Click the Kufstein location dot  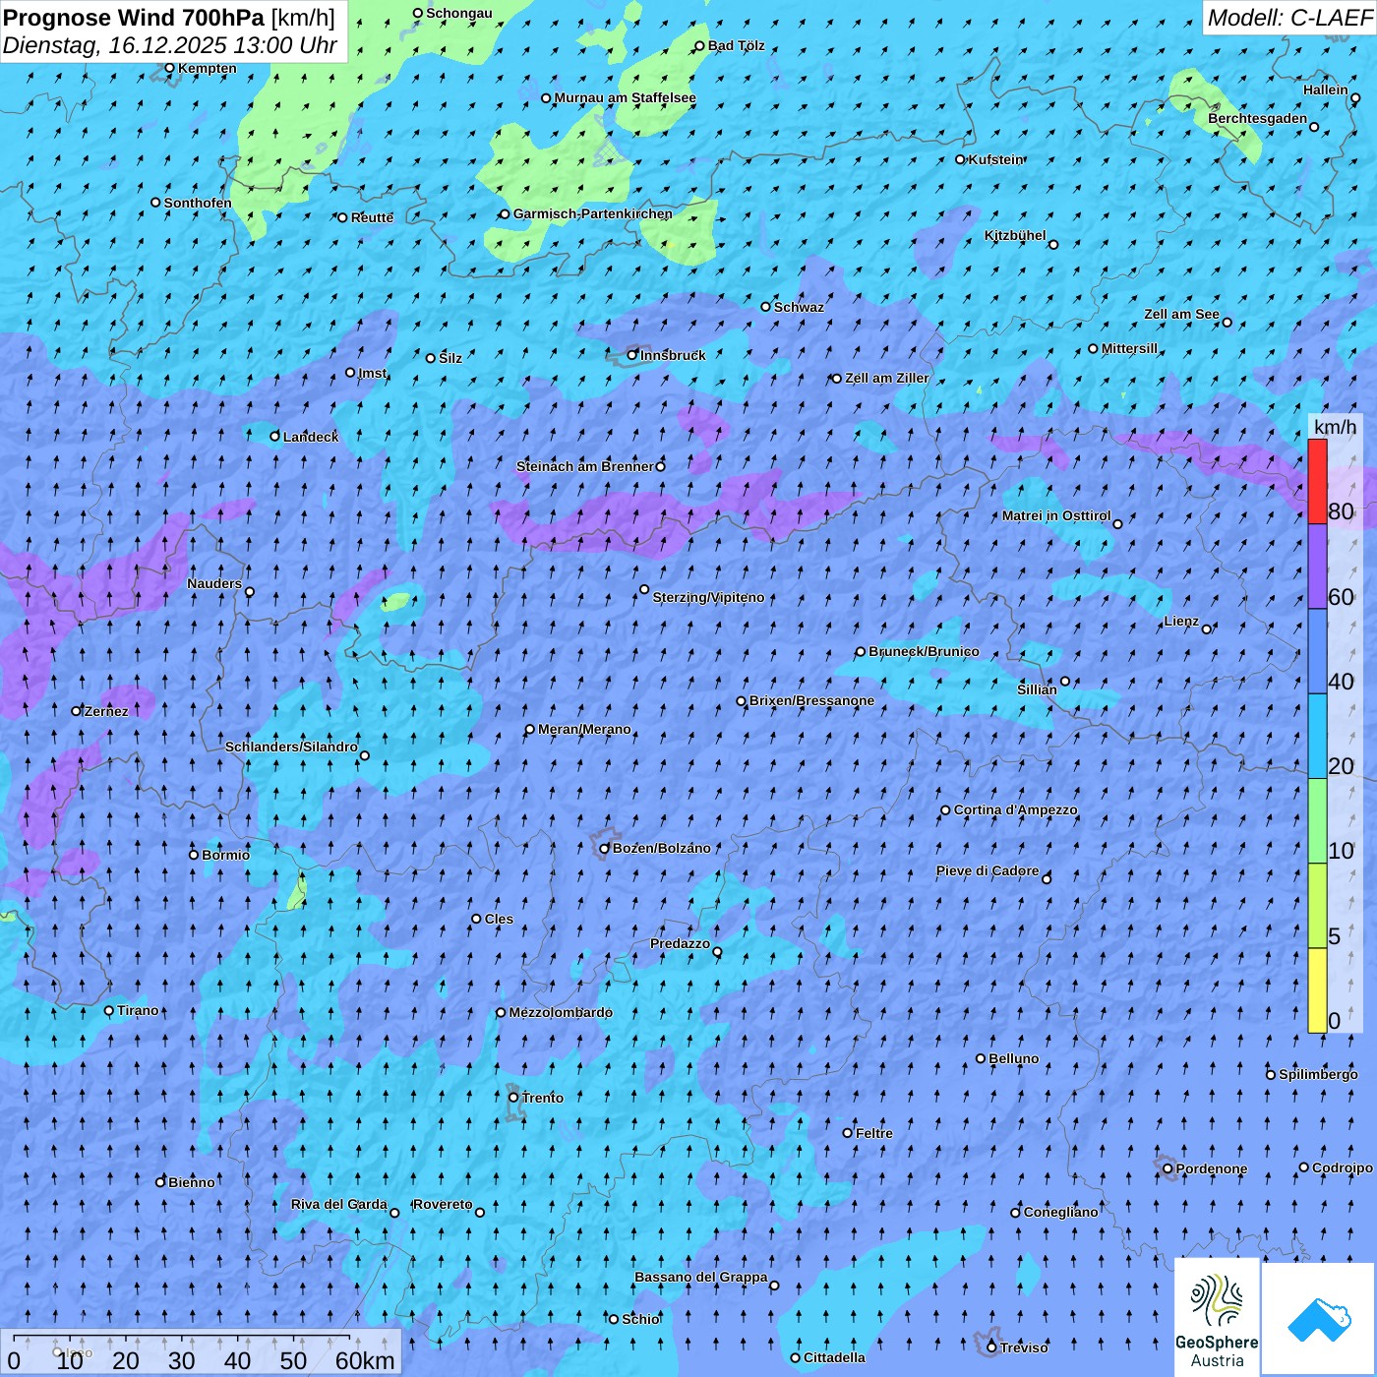tap(961, 159)
